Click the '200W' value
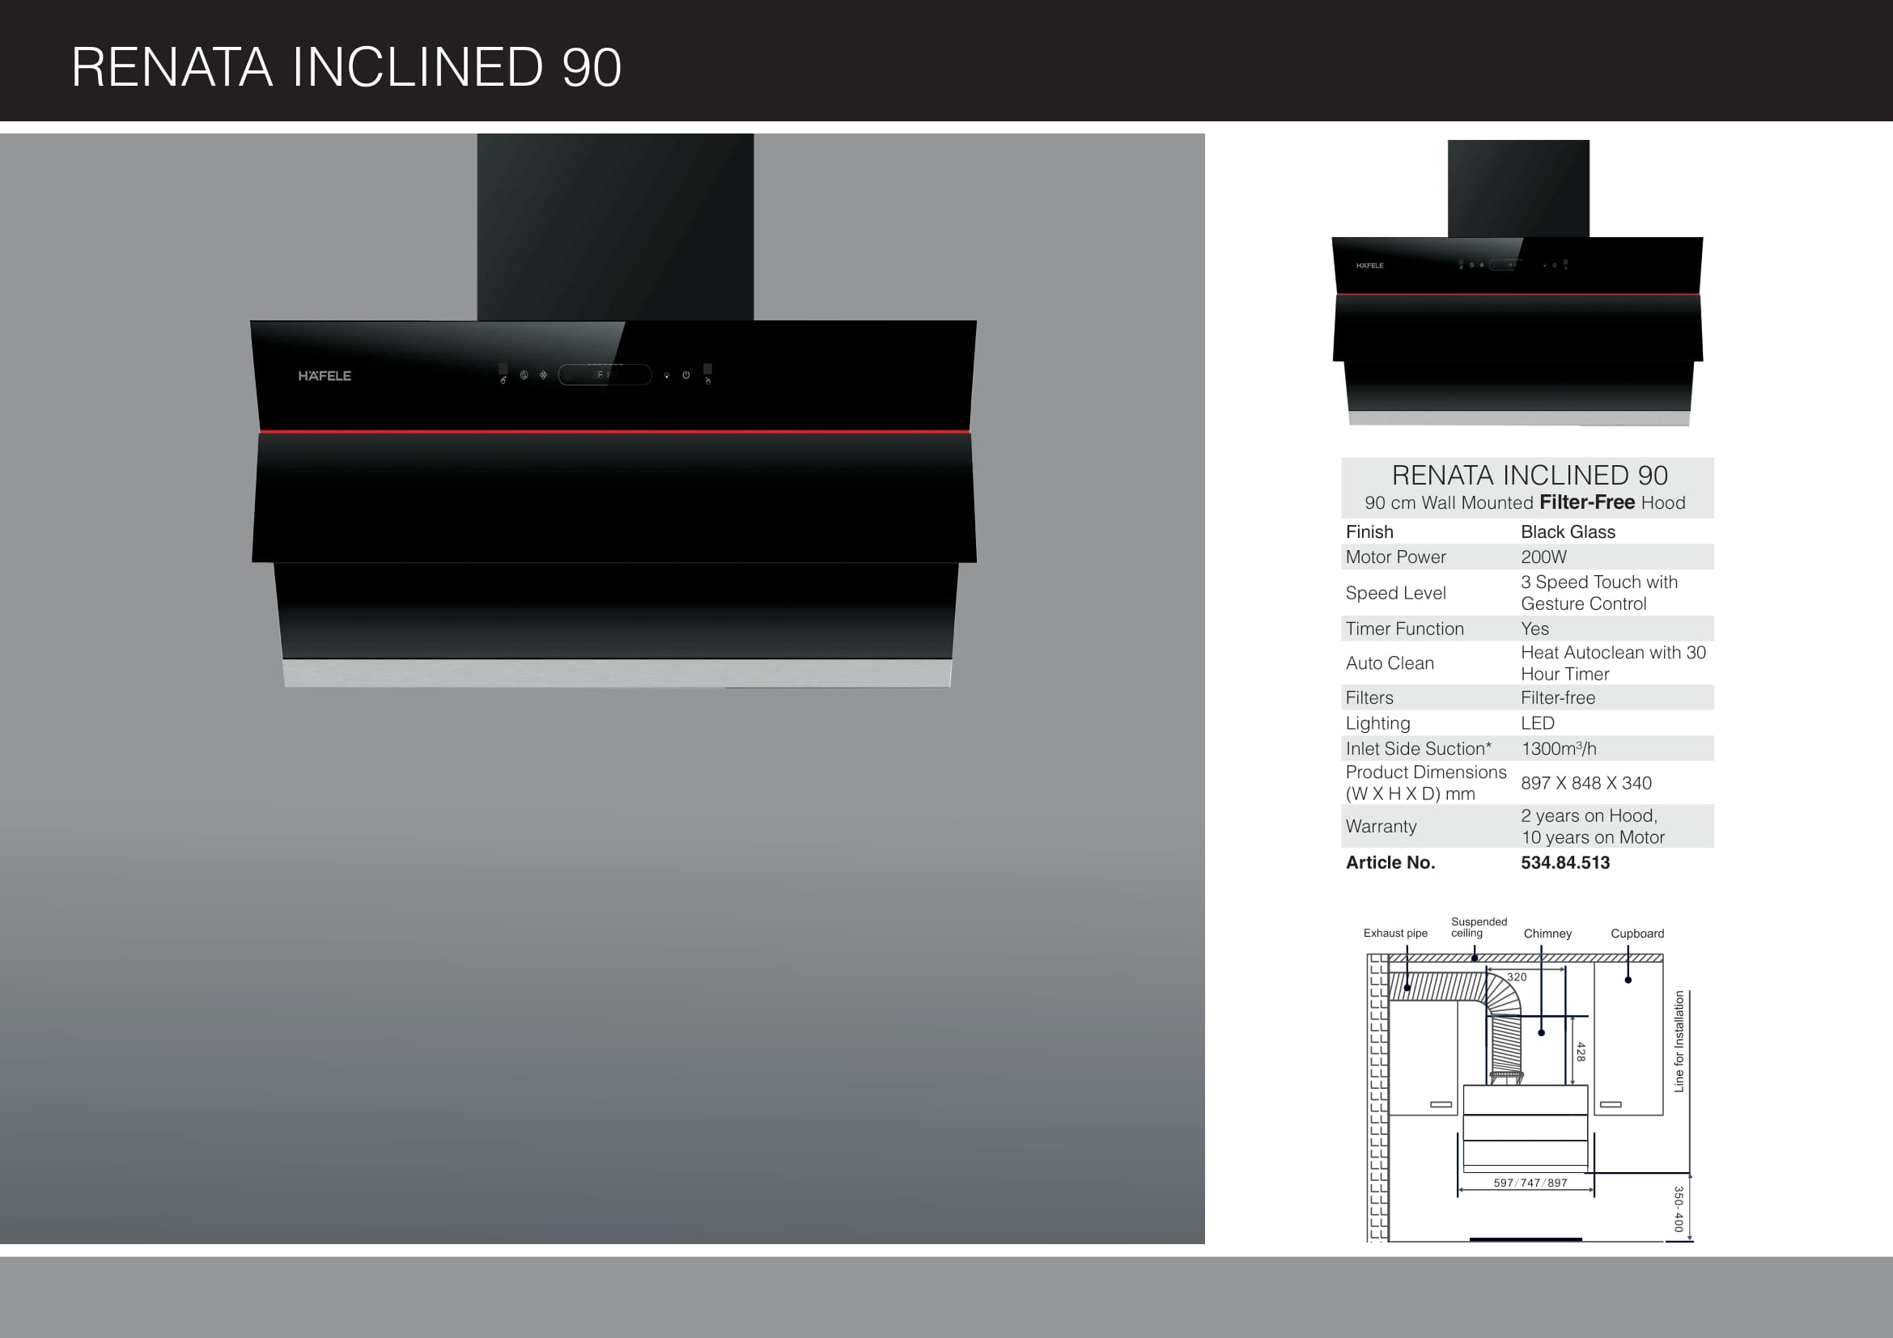The width and height of the screenshot is (1893, 1338). [1543, 557]
